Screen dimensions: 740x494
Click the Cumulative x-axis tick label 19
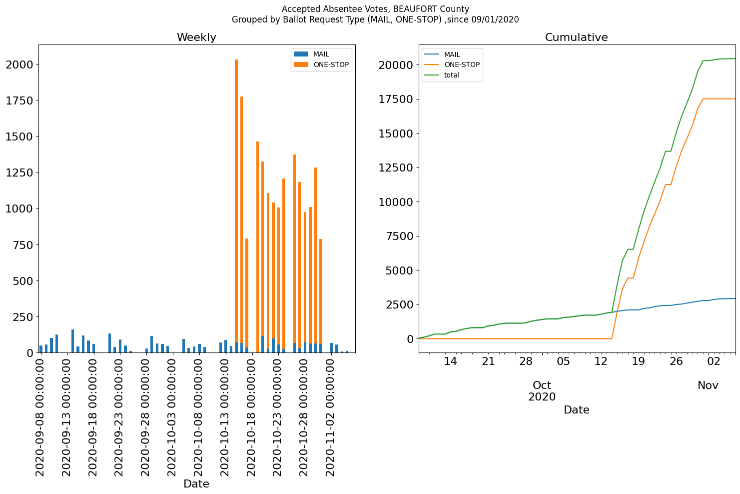point(639,361)
